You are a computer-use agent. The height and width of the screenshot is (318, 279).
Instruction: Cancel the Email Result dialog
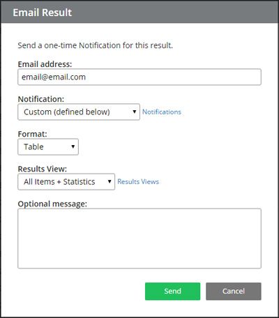(234, 291)
